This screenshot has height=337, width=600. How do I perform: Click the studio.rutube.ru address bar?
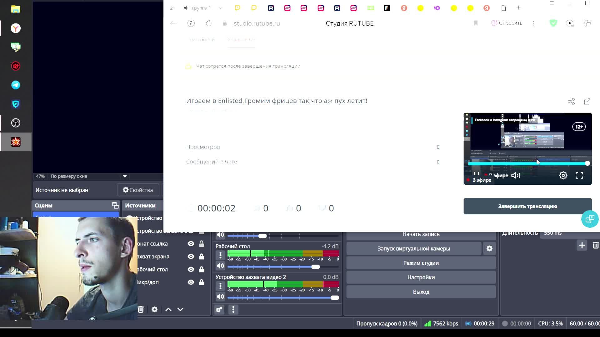click(x=257, y=23)
